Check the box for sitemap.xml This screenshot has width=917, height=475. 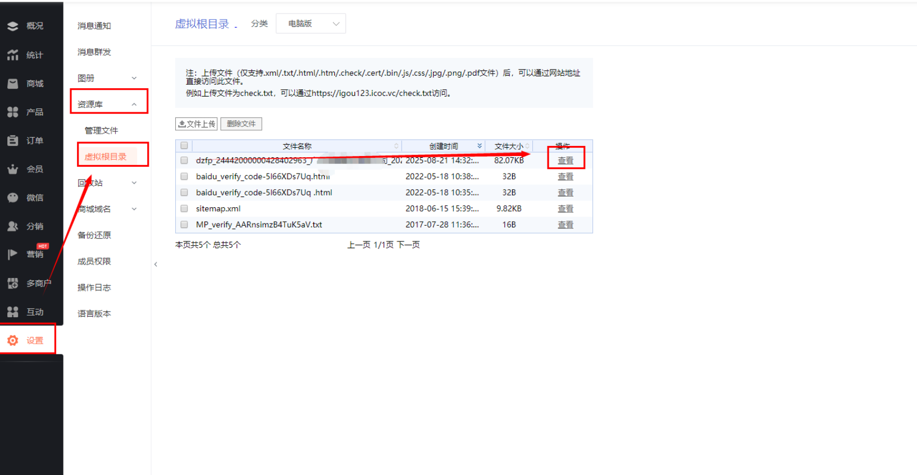pos(184,208)
